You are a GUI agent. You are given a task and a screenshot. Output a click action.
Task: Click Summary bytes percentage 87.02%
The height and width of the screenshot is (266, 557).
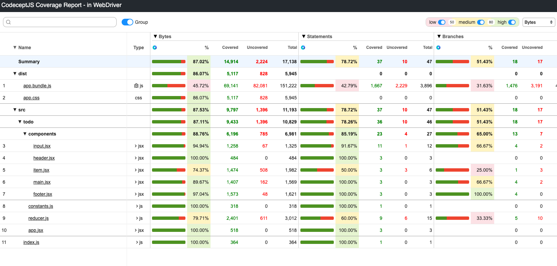point(201,62)
